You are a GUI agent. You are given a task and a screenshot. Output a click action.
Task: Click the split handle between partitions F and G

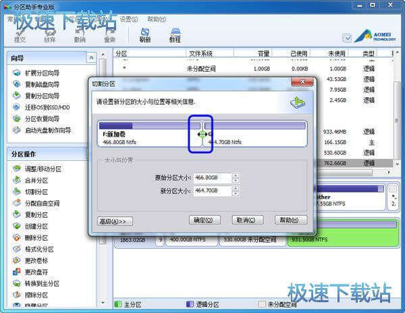click(202, 135)
